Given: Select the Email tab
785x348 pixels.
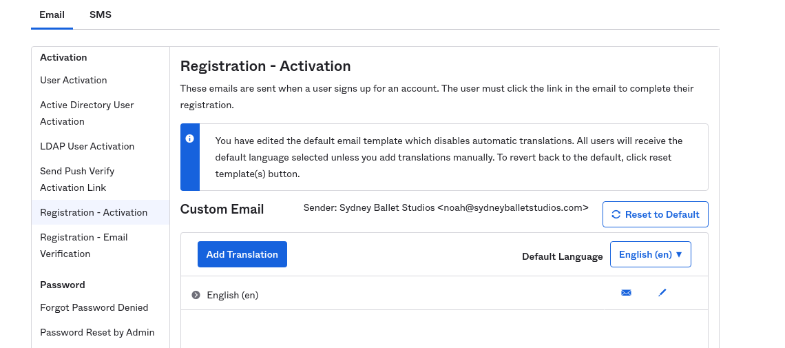Looking at the screenshot, I should 52,14.
